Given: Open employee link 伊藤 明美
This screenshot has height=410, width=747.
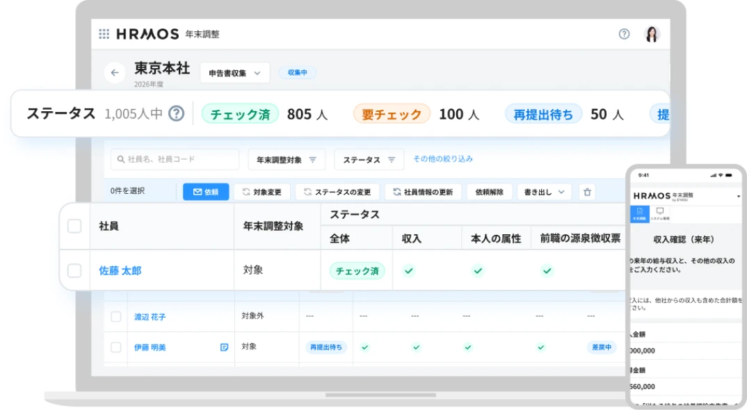Looking at the screenshot, I should tap(150, 347).
